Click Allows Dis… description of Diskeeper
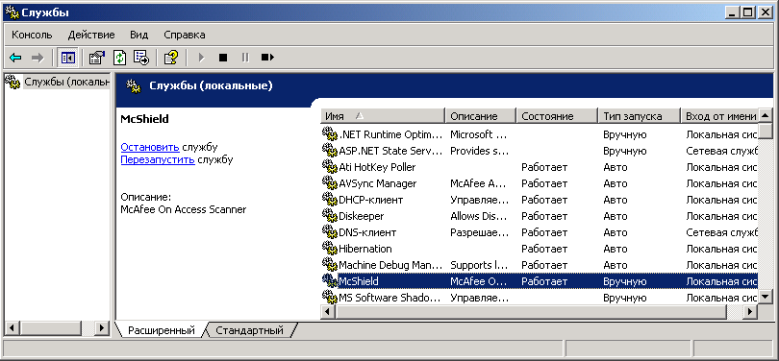The width and height of the screenshot is (779, 361). click(479, 216)
